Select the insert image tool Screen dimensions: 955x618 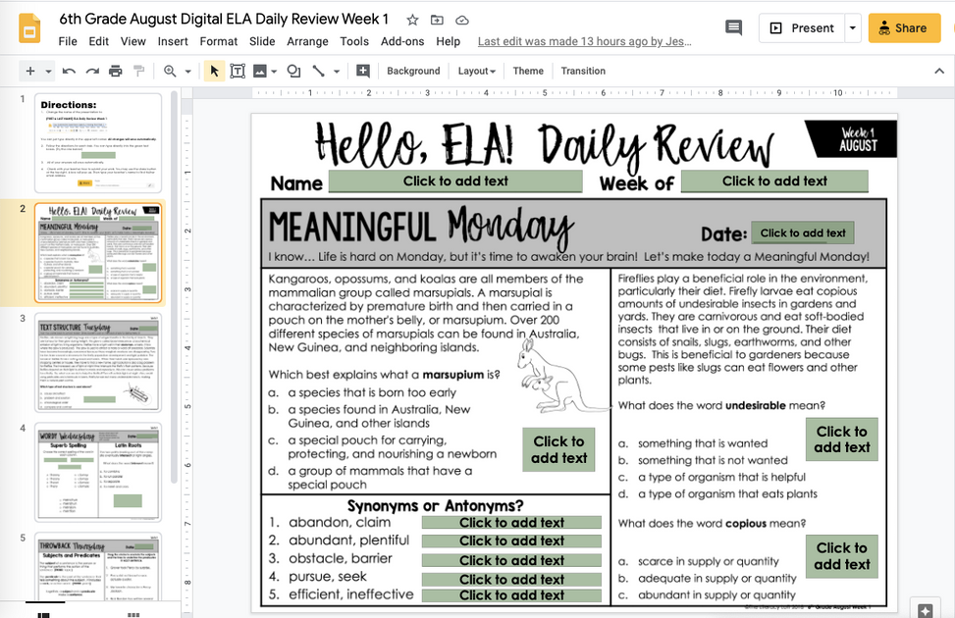(x=258, y=71)
